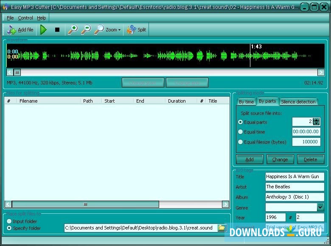The image size is (331, 246).
Task: Switch to the By time tab
Action: coord(246,102)
